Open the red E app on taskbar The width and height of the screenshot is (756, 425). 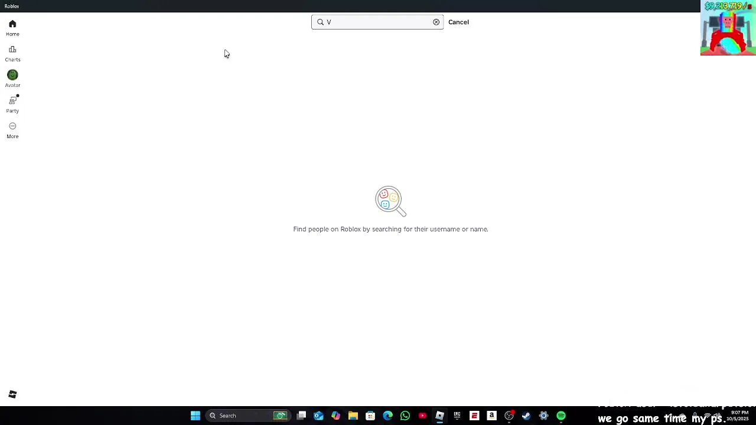[474, 416]
